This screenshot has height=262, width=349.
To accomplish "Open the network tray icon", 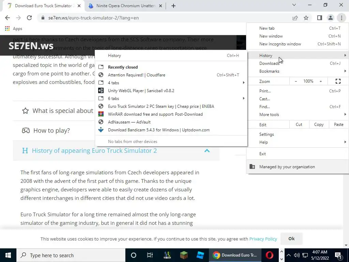I will 305,255.
